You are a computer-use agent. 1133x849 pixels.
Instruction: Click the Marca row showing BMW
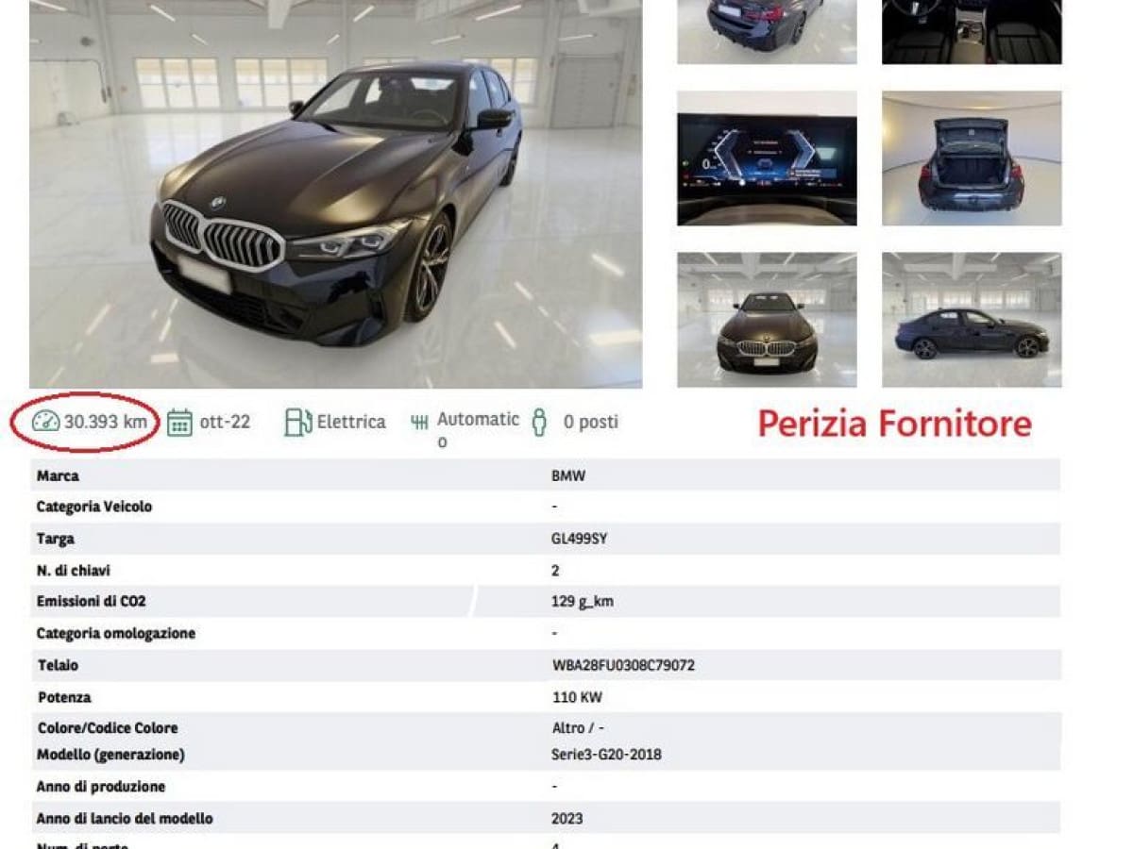coord(546,475)
